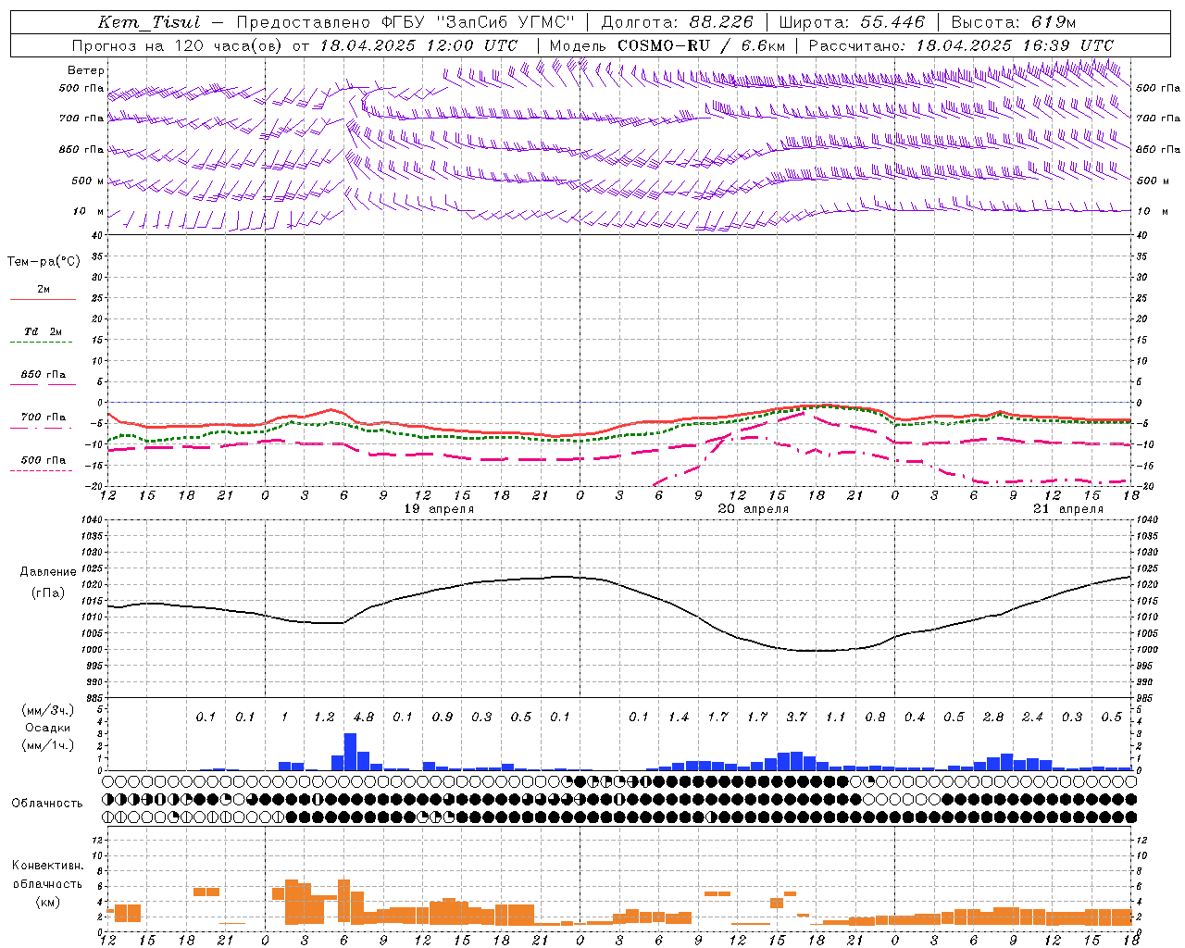
Task: Click the longitude value "Долгота: 88.226"
Action: 678,22
